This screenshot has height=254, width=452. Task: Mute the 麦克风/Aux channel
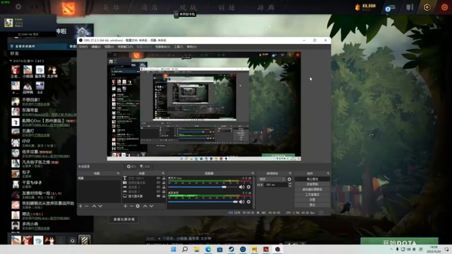coord(242,187)
